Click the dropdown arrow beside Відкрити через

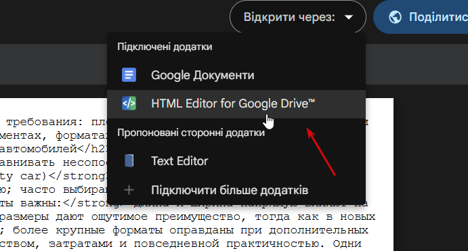pos(349,18)
